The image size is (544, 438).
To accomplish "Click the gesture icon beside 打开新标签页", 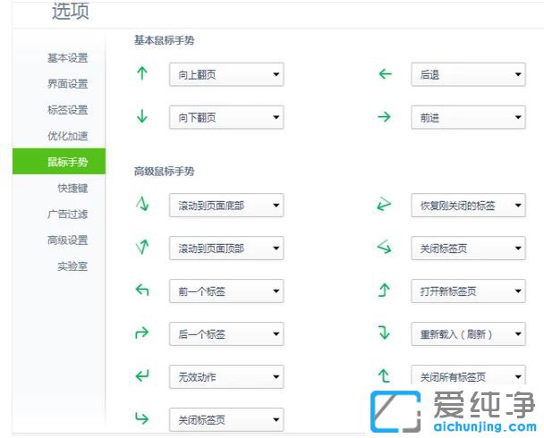I will click(x=386, y=291).
